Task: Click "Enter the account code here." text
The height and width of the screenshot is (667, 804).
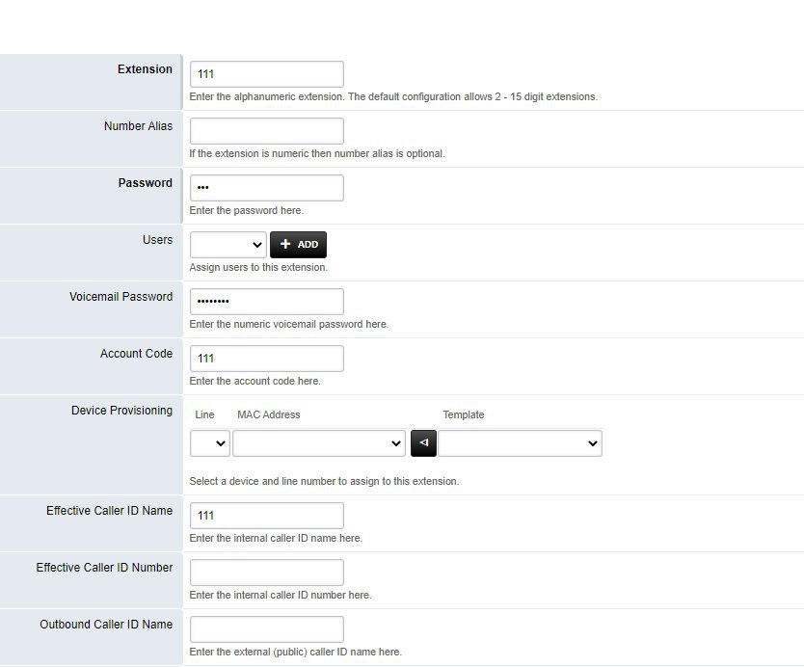Action: coord(255,382)
